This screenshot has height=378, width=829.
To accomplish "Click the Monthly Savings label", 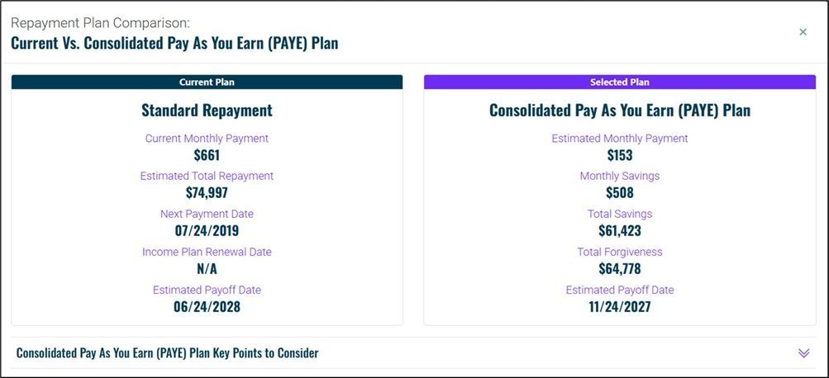I will [620, 176].
